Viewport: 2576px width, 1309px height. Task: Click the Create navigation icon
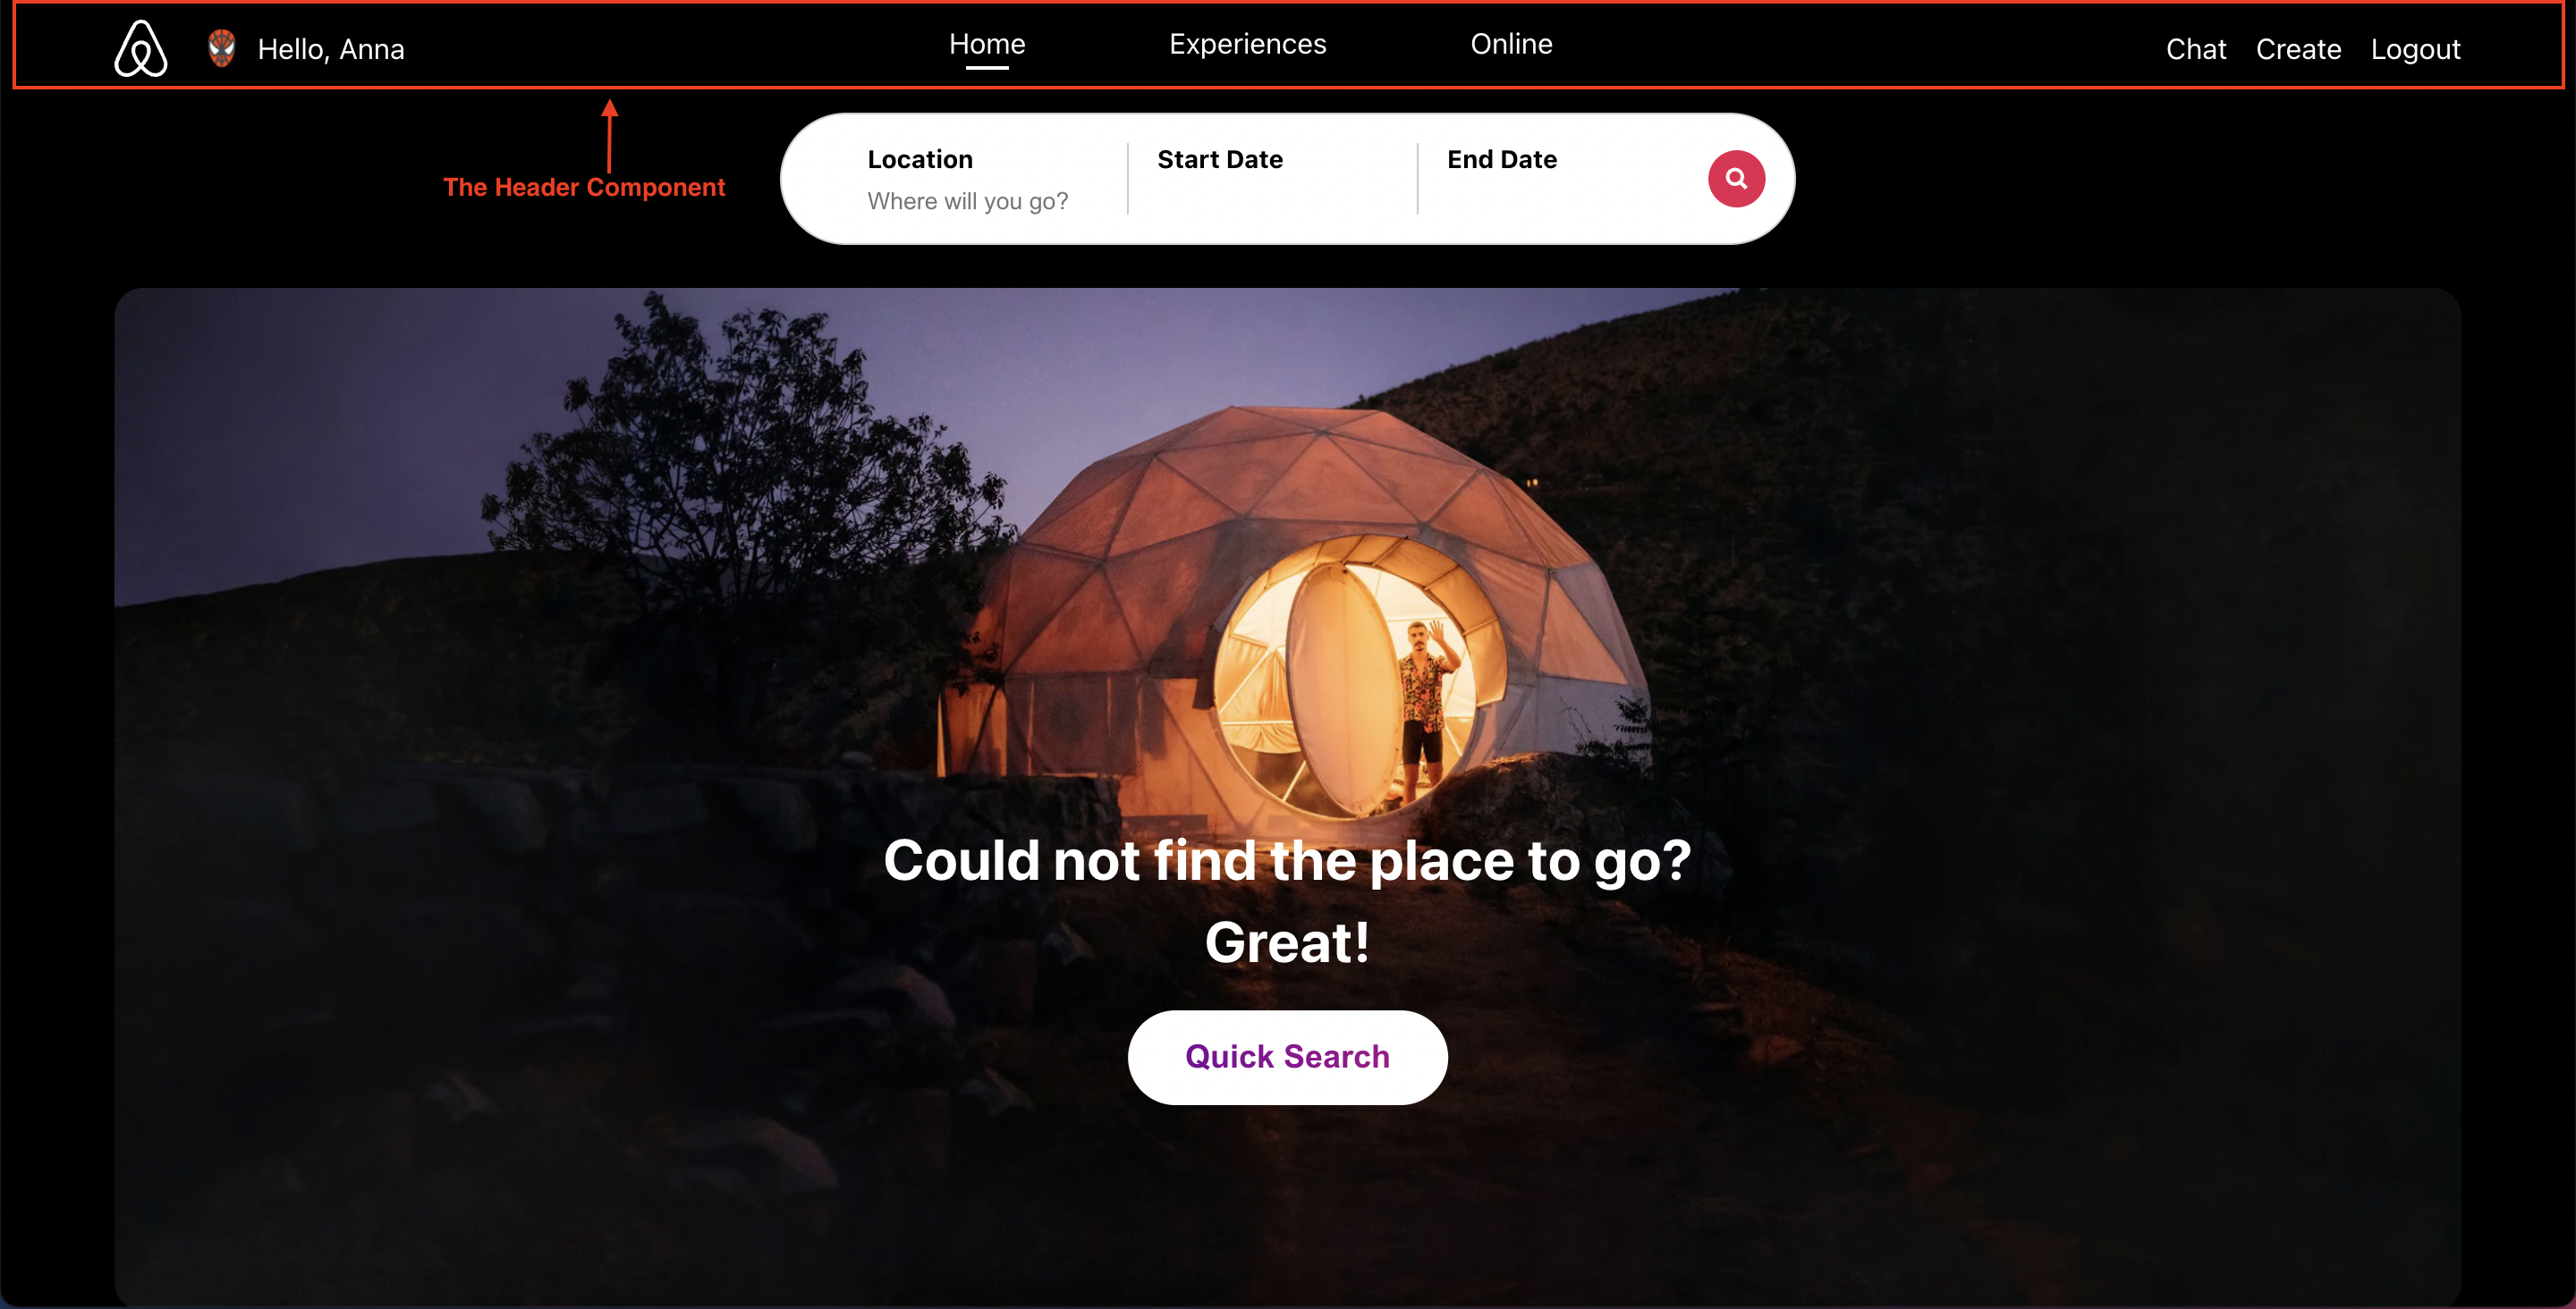pos(2299,48)
